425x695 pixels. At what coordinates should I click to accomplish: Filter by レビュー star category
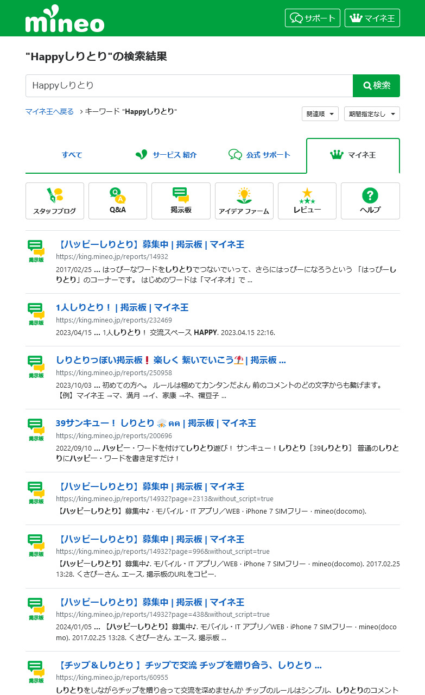click(307, 201)
